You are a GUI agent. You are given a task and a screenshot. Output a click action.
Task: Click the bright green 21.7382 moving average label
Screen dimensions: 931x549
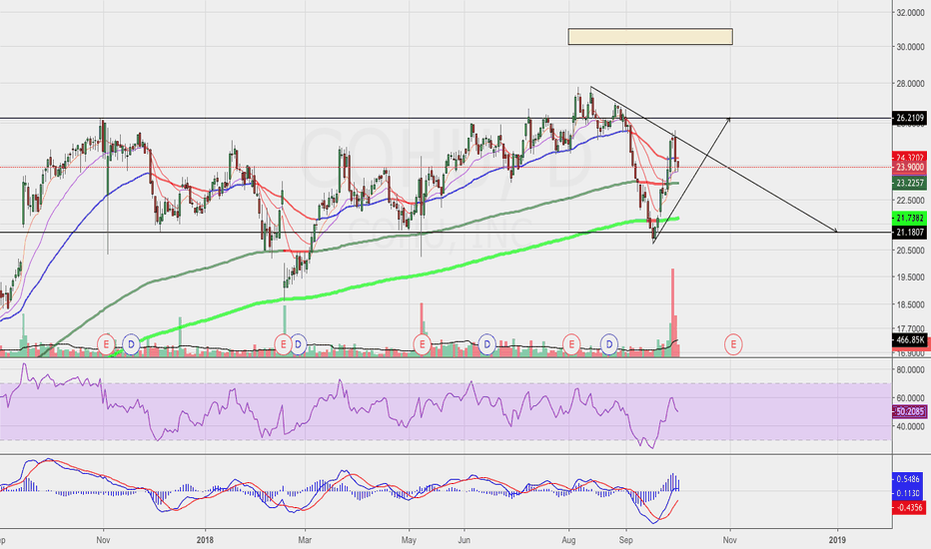pyautogui.click(x=910, y=218)
